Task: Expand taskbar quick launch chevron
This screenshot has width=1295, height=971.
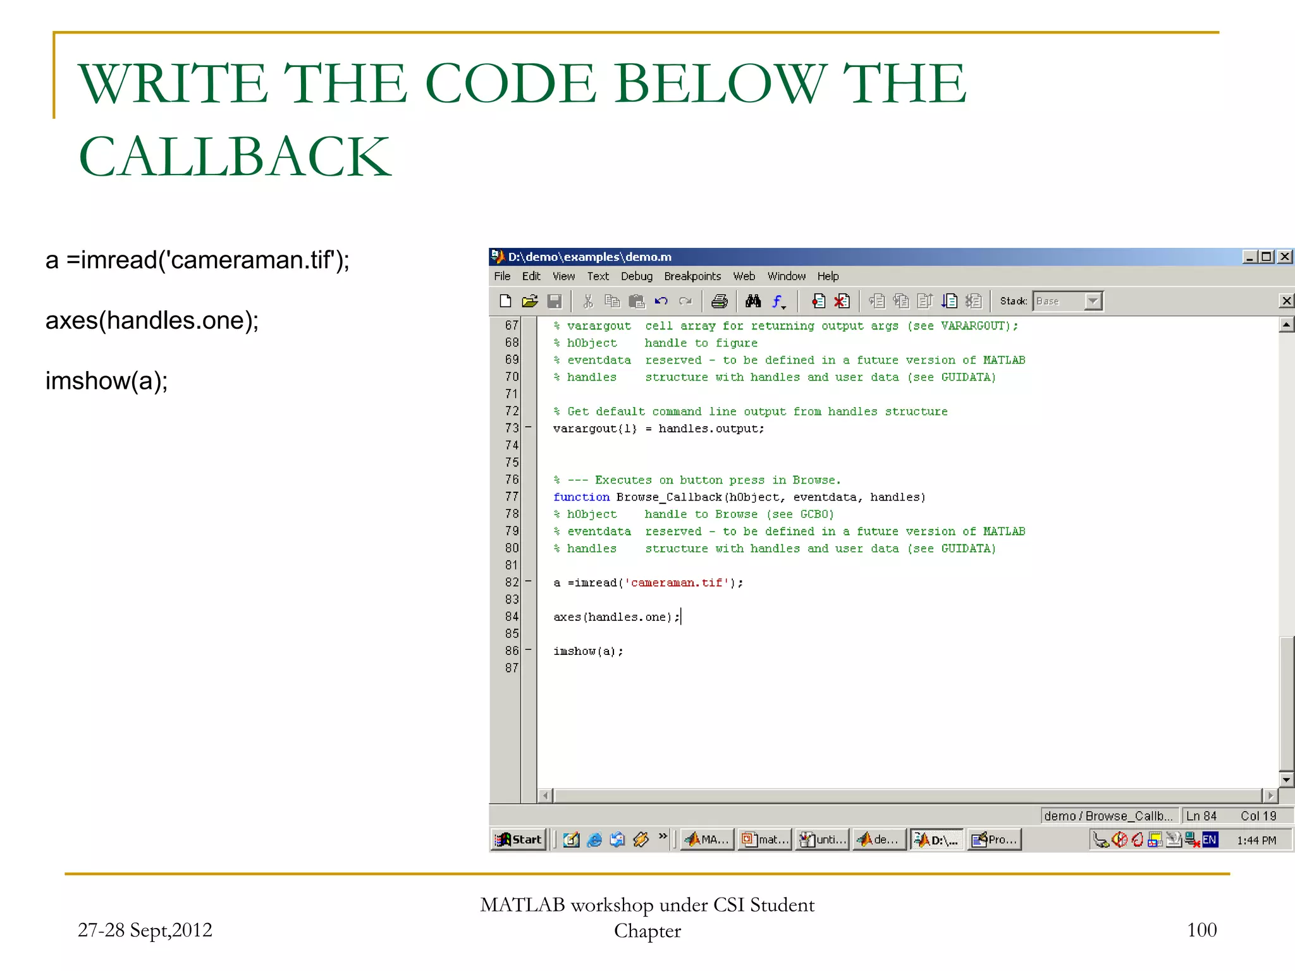Action: 663,837
